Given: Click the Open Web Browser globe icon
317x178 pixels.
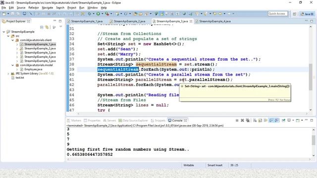Looking at the screenshot, I should (x=184, y=14).
